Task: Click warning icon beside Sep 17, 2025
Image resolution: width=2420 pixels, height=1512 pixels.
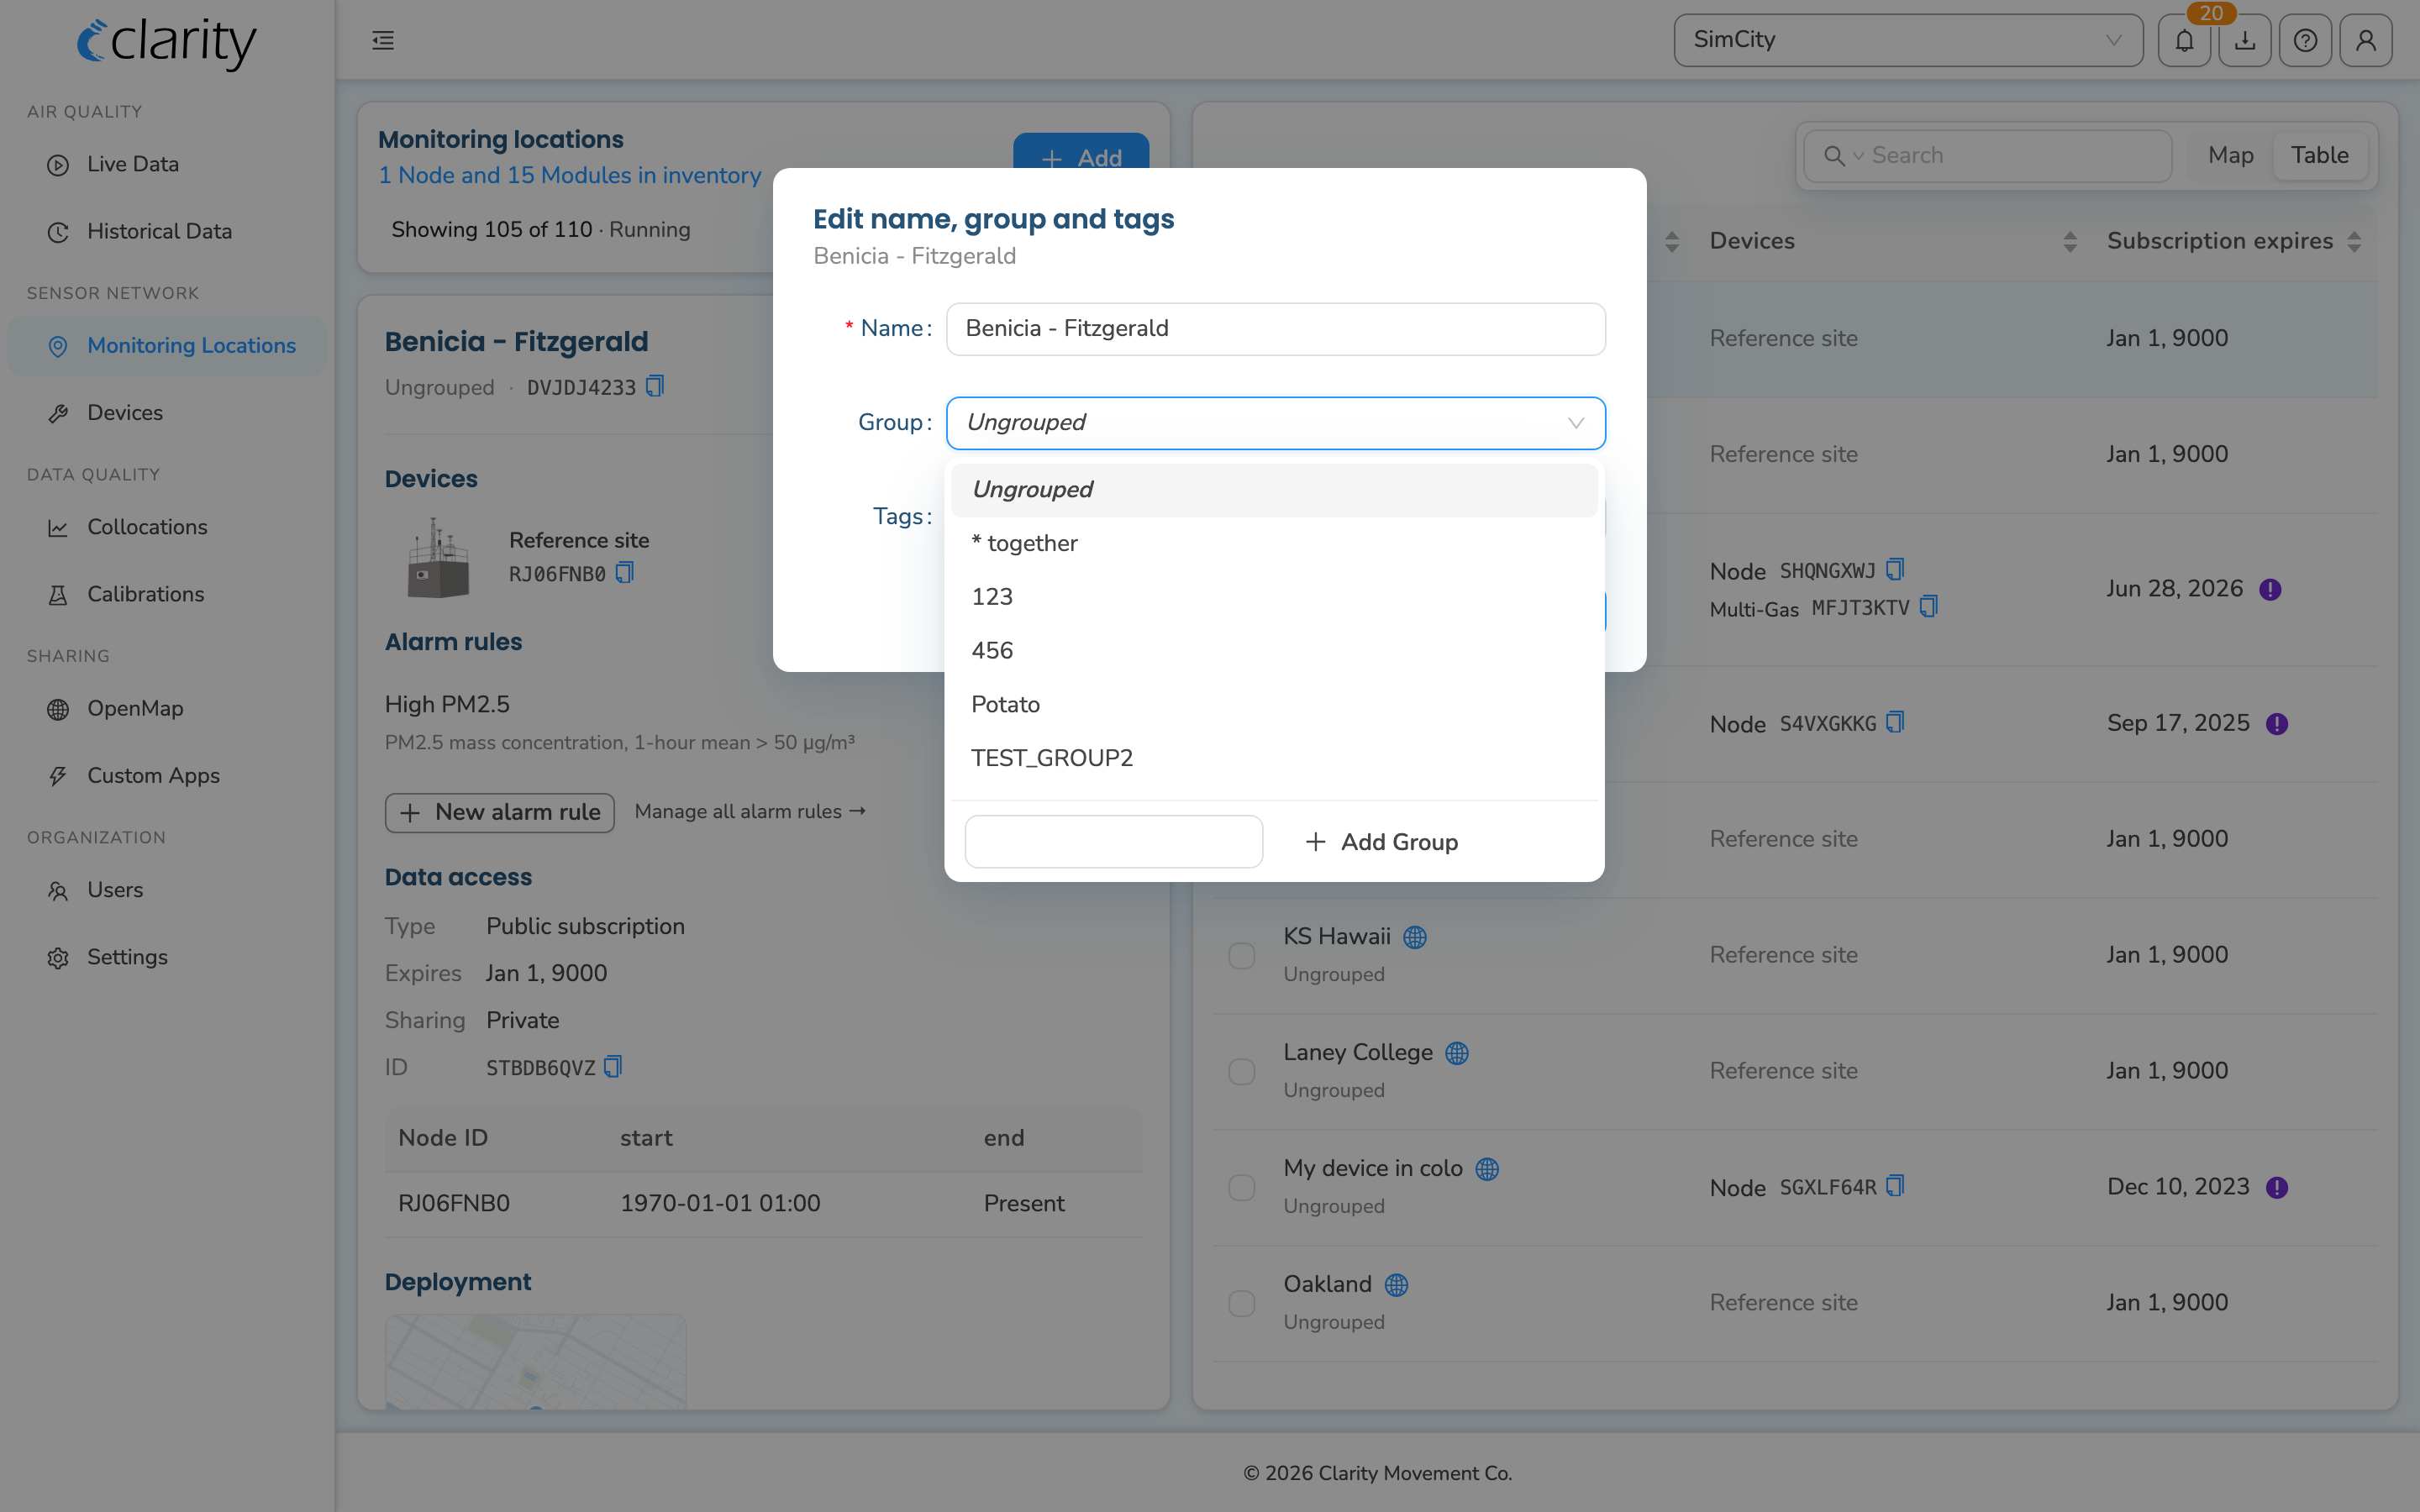Action: (x=2277, y=724)
